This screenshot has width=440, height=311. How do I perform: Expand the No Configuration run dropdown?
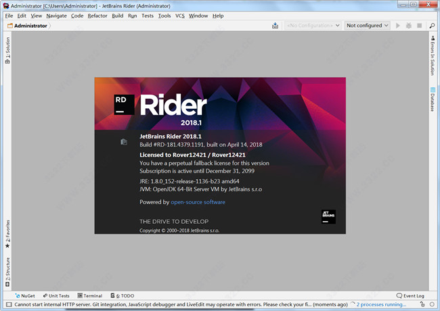(x=312, y=26)
